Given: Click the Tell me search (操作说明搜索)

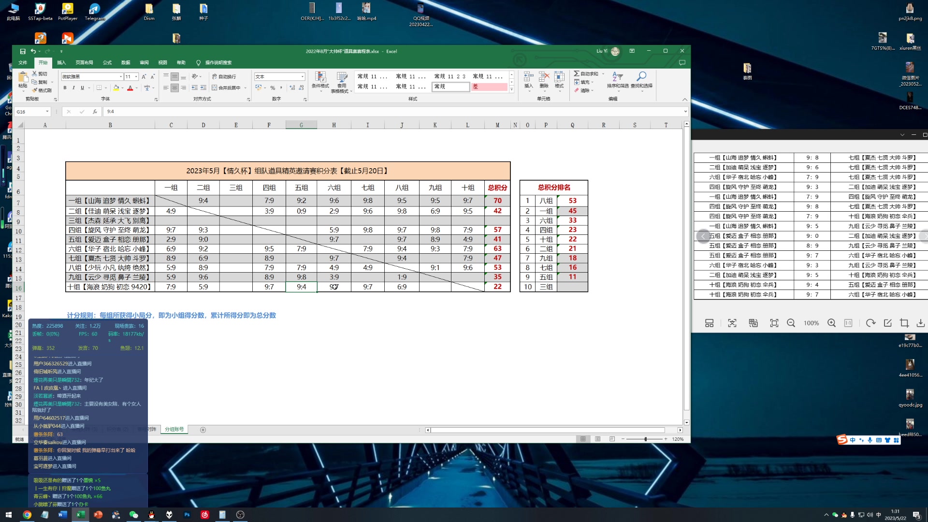Looking at the screenshot, I should click(x=214, y=63).
